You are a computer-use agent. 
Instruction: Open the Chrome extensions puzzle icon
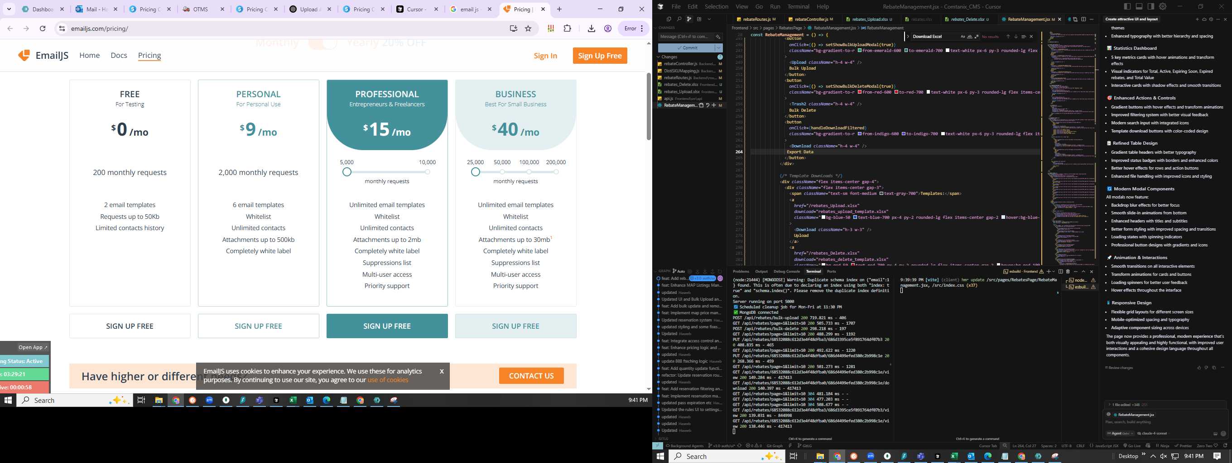[x=567, y=28]
